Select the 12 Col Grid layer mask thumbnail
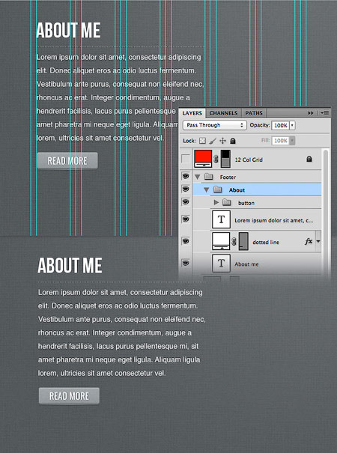 tap(225, 159)
